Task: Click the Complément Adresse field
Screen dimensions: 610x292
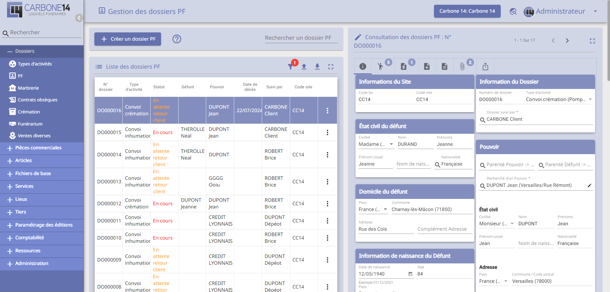Action: [x=445, y=229]
